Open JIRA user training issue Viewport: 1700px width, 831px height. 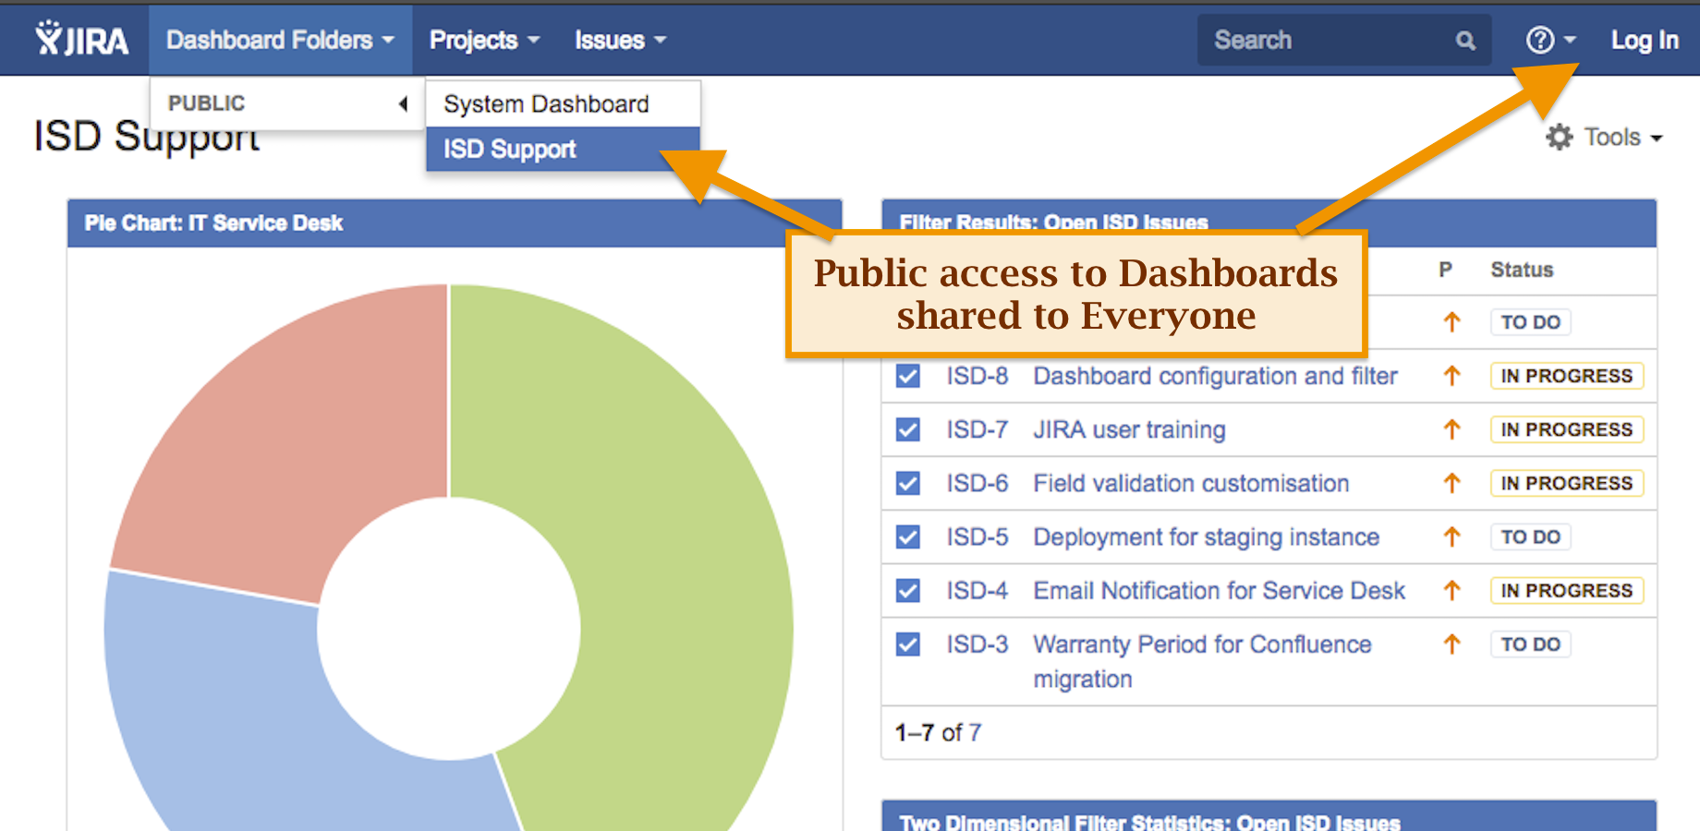(x=1129, y=429)
